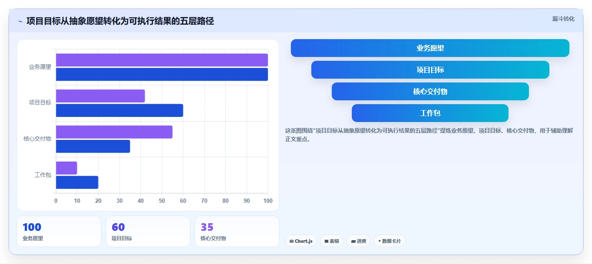
Task: Click the x-axis tick label 30
Action: pos(120,201)
